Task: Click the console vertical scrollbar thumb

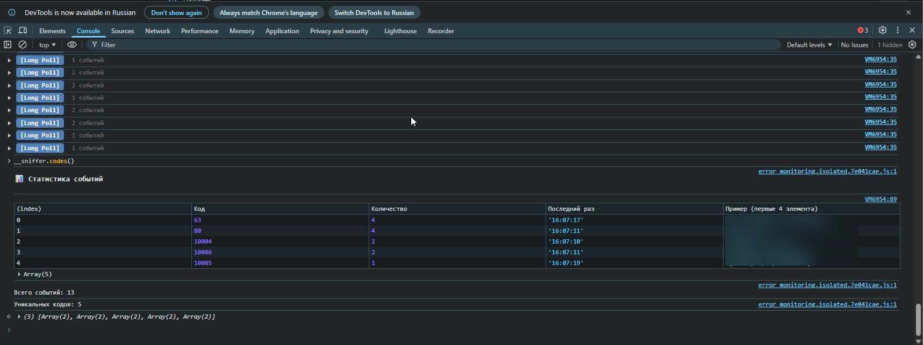Action: click(918, 320)
